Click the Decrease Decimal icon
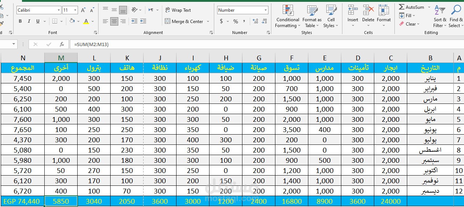464x207 pixels. pyautogui.click(x=264, y=22)
